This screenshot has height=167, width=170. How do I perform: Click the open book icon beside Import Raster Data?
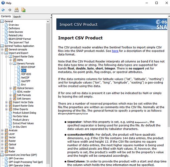10,56
